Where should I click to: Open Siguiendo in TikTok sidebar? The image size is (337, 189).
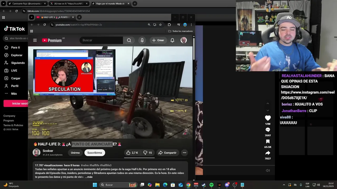tap(14, 63)
